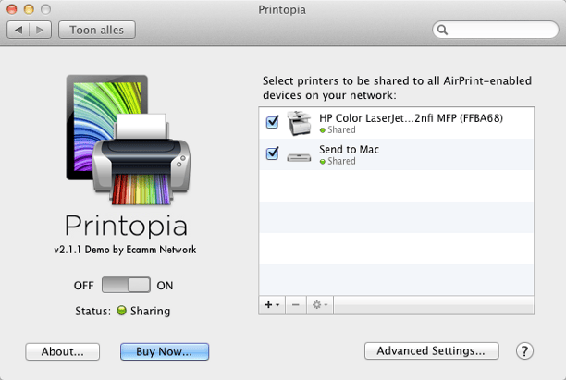Open the add printer plus dropdown
This screenshot has height=380, width=566.
coord(272,304)
